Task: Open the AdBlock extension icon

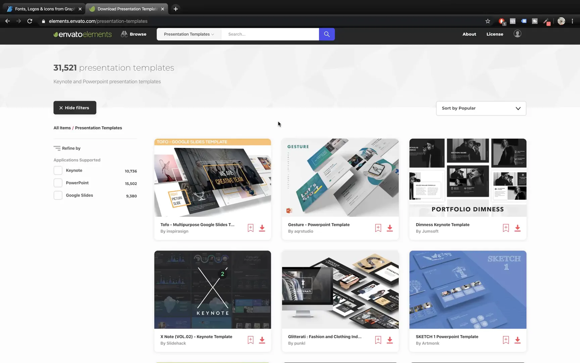Action: (501, 21)
